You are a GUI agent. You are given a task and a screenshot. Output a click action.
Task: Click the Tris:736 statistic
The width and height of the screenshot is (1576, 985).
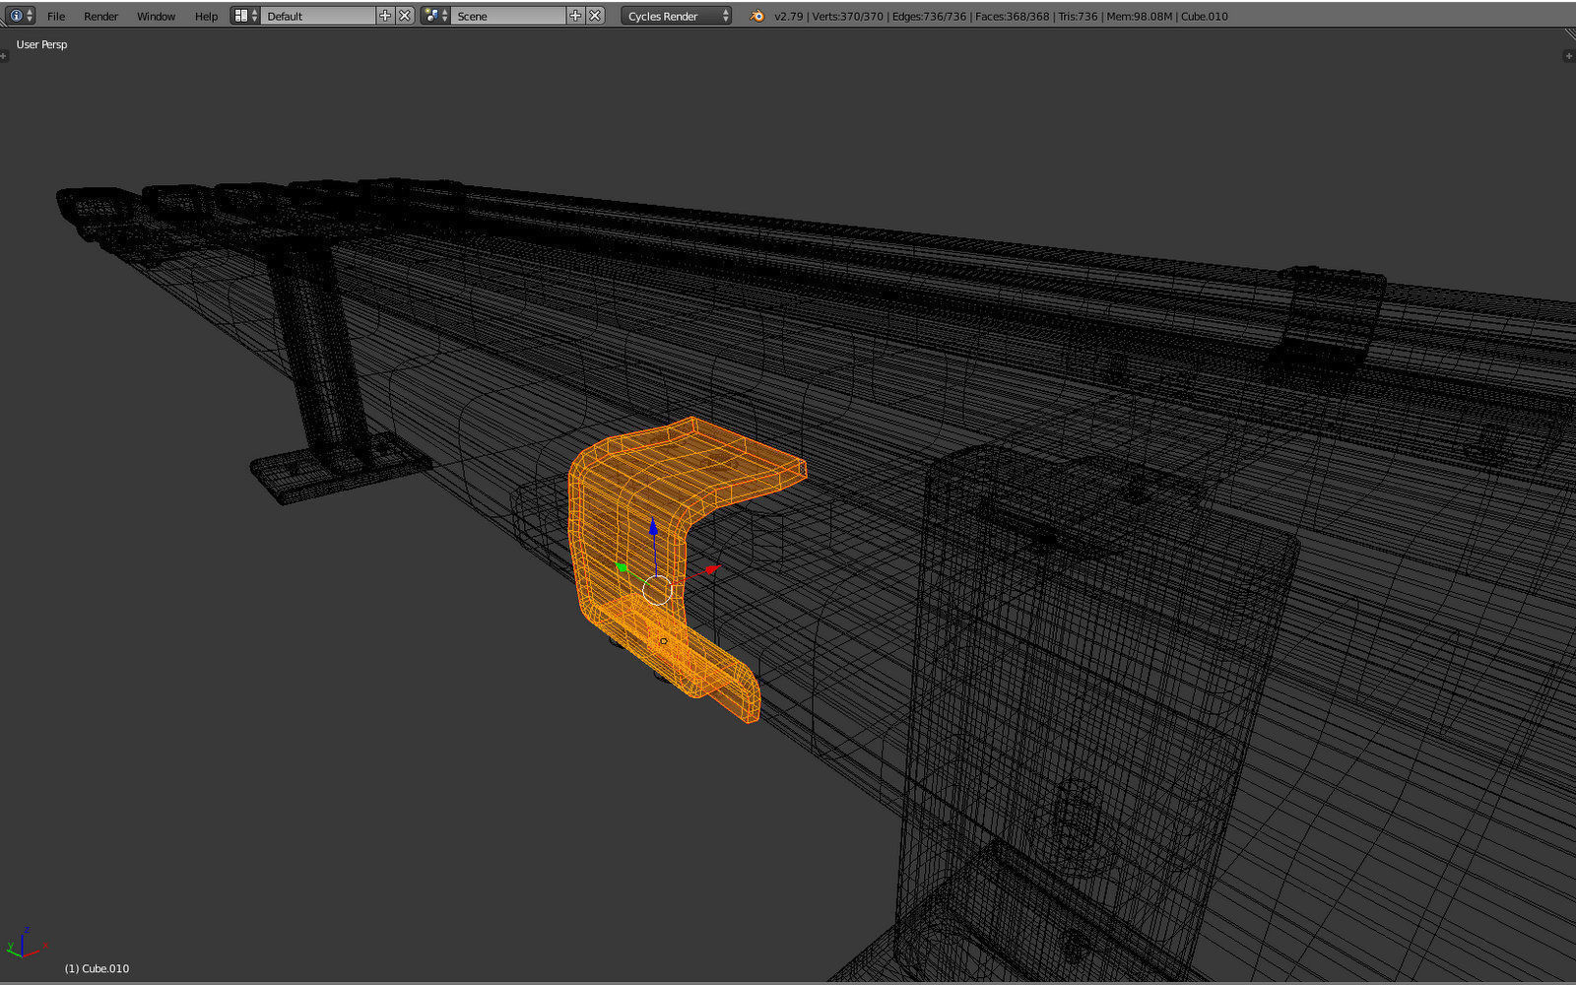coord(1078,16)
